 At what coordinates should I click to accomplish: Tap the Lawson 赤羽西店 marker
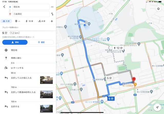pyautogui.click(x=102, y=102)
